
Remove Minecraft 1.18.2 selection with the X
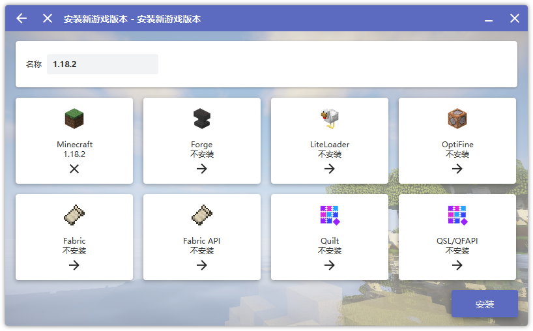tap(74, 169)
